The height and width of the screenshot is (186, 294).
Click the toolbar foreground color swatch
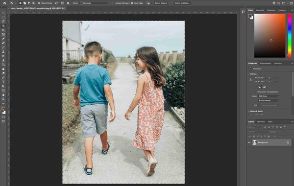2,111
